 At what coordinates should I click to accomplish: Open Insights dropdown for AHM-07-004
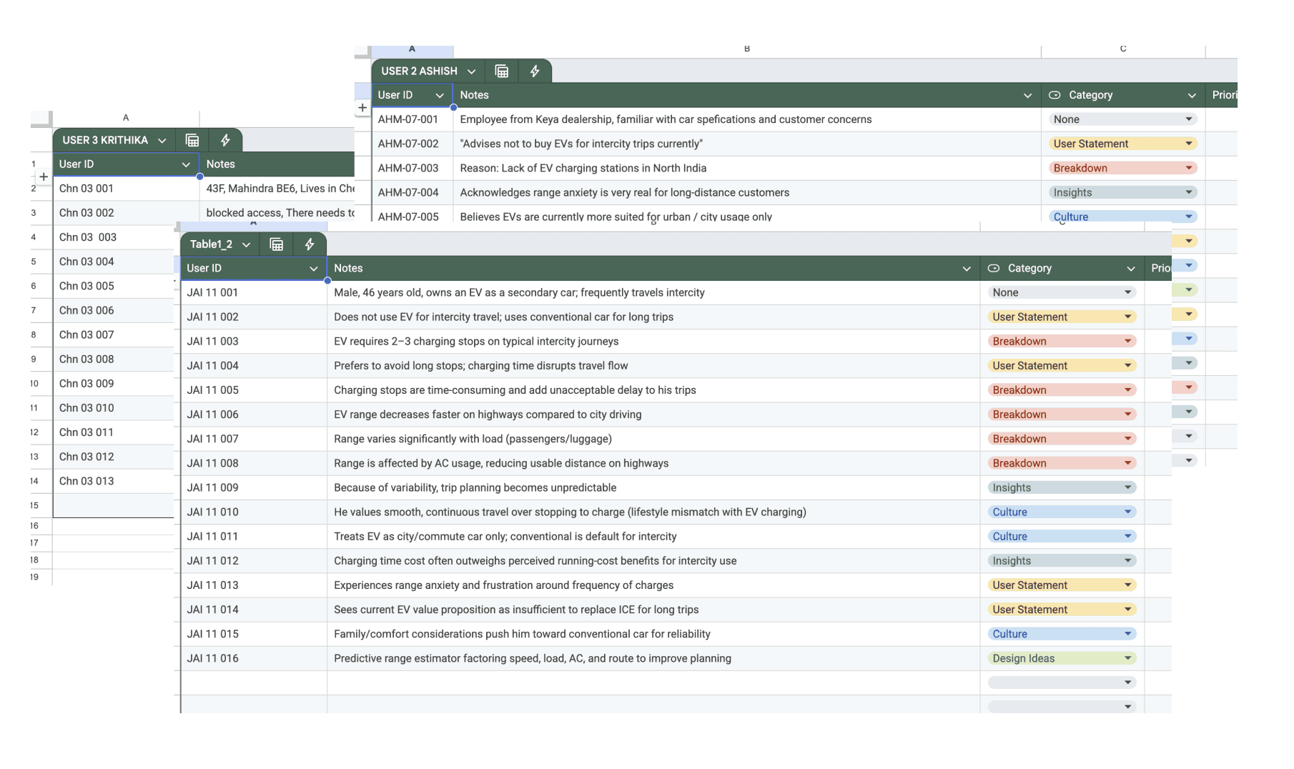click(x=1122, y=192)
